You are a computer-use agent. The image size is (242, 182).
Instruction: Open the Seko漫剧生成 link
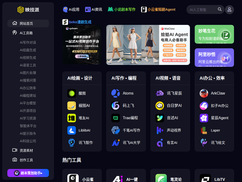[77, 22]
